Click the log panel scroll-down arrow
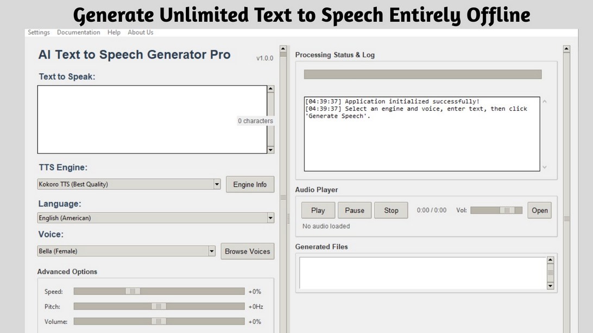Screen dimensions: 593x333 click(545, 168)
